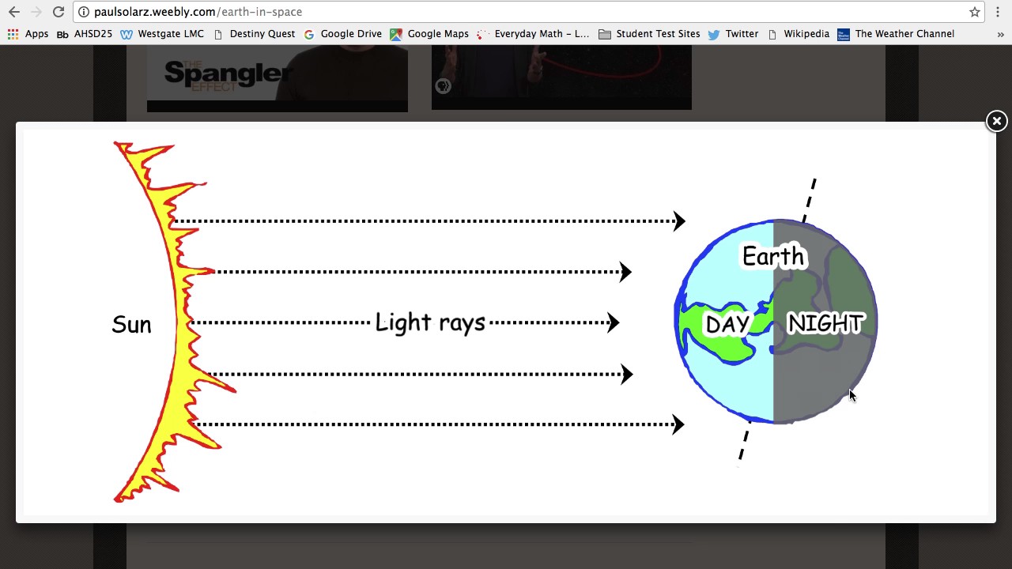Click the Earth label on globe
This screenshot has height=569, width=1012.
pos(773,256)
